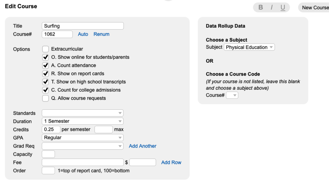Click the Renum link
329x192 pixels.
(x=101, y=34)
